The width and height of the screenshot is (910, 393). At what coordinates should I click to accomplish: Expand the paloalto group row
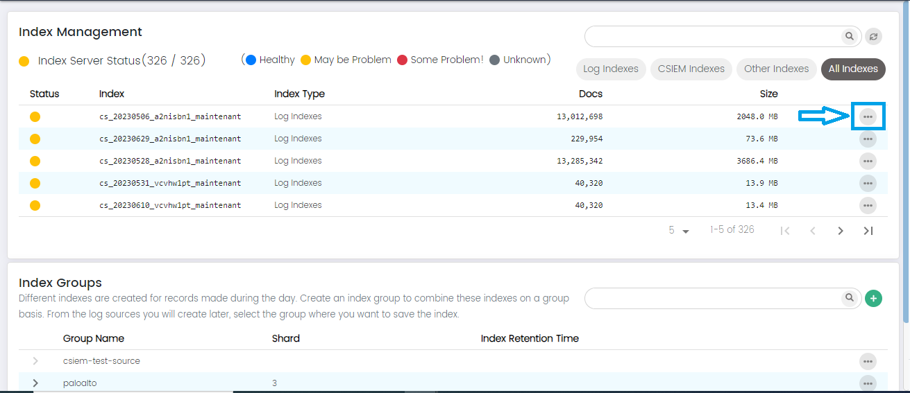35,383
